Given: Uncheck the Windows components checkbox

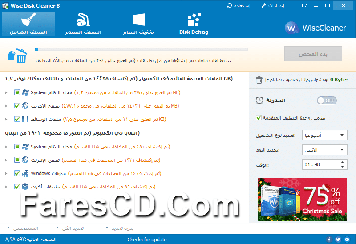Looking at the screenshot, I should point(17,173).
